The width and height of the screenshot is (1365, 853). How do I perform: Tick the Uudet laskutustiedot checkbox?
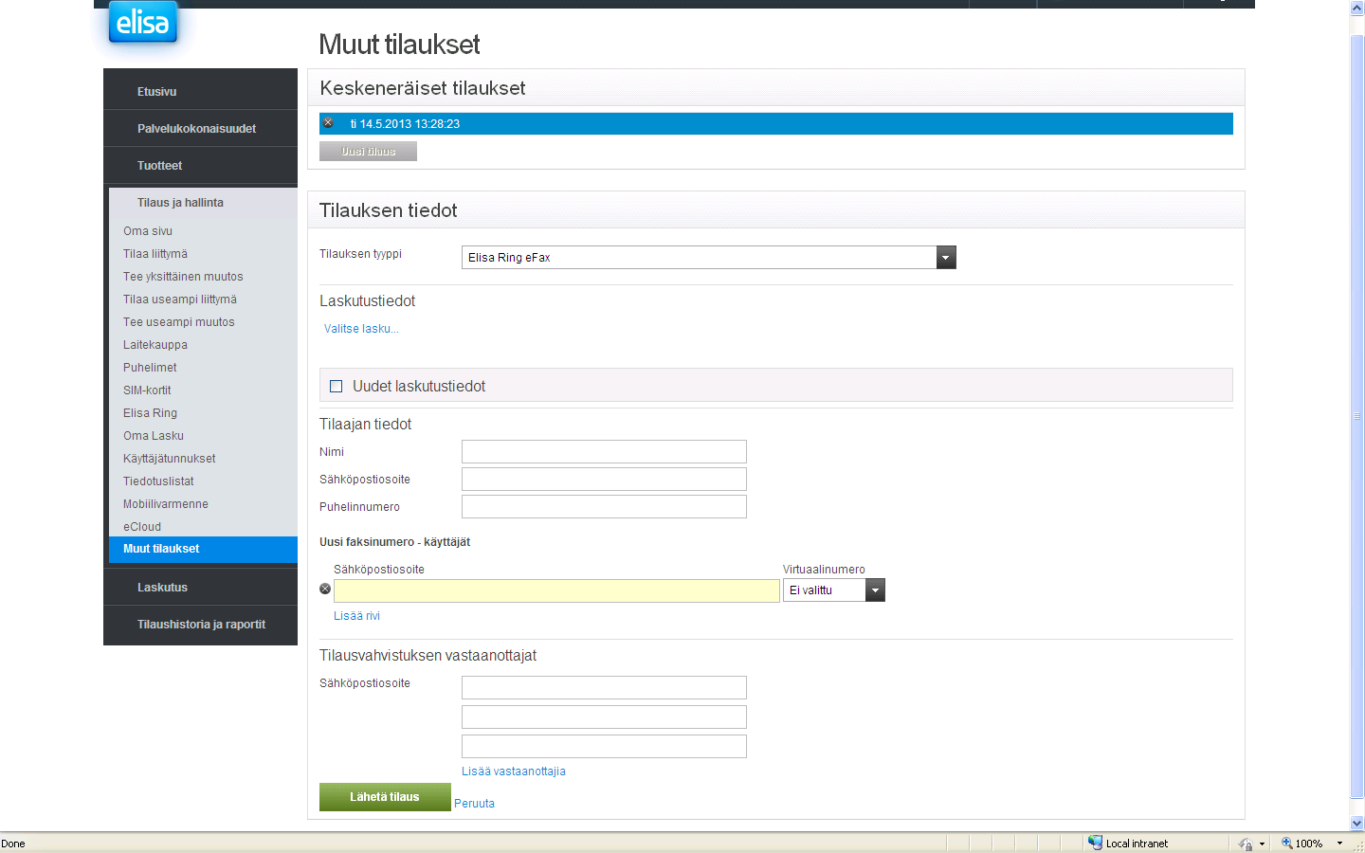click(336, 386)
